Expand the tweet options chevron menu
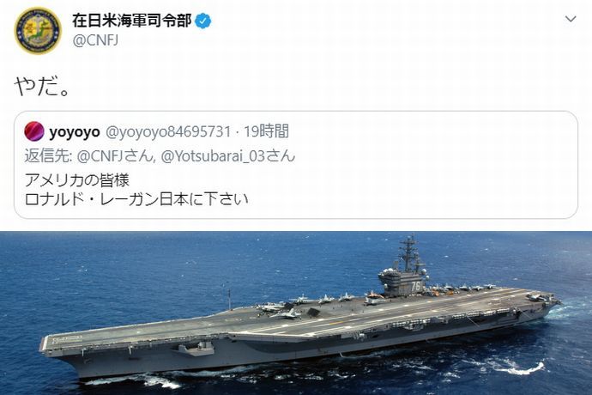This screenshot has width=592, height=395. pyautogui.click(x=570, y=19)
